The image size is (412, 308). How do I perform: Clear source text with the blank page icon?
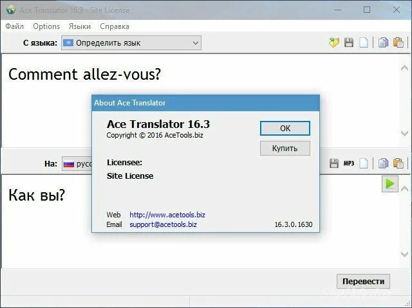(x=364, y=42)
